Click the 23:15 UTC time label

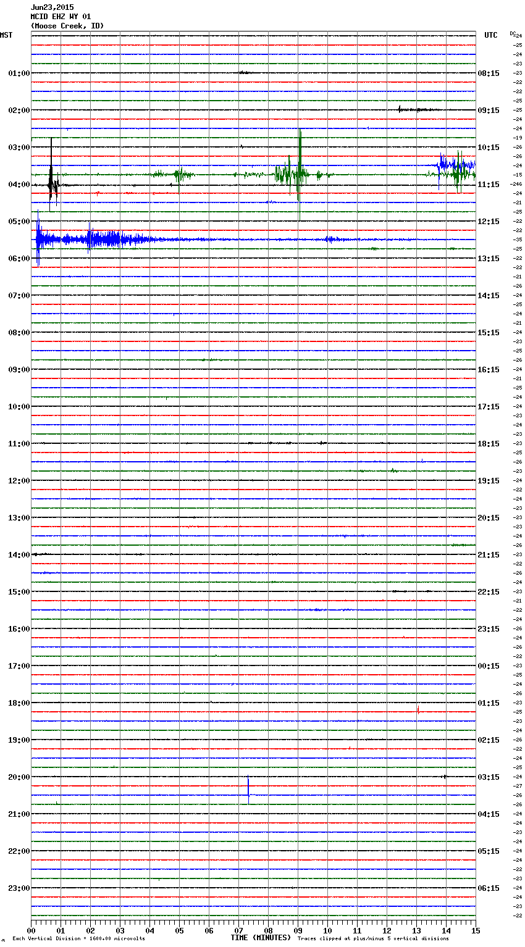click(x=489, y=629)
